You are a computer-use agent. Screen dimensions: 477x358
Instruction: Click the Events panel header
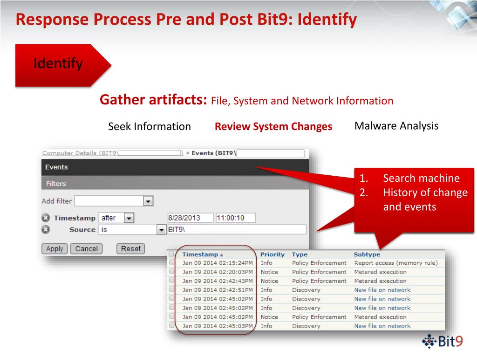pyautogui.click(x=175, y=167)
